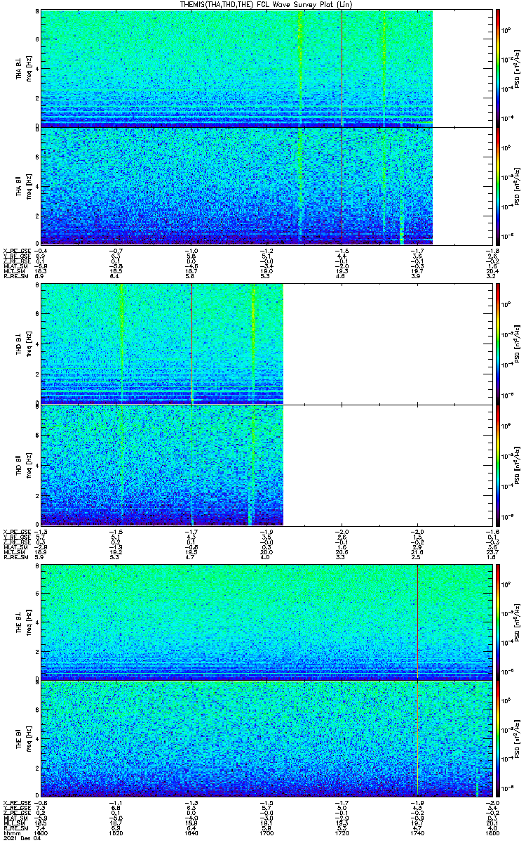Image resolution: width=526 pixels, height=843 pixels.
Task: Click the 1700 time label on bottom axis
Action: click(266, 834)
